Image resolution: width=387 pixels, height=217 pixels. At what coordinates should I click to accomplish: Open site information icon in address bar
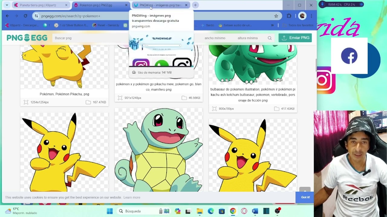tap(36, 16)
